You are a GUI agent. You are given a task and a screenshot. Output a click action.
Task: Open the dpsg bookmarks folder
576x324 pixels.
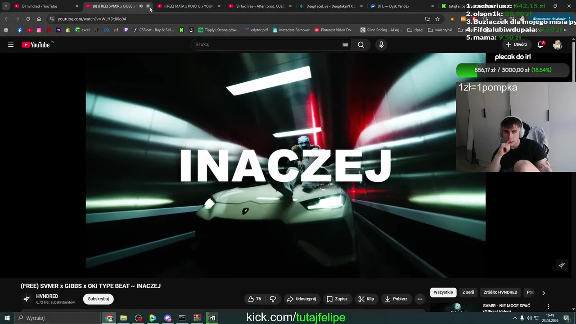pos(415,30)
